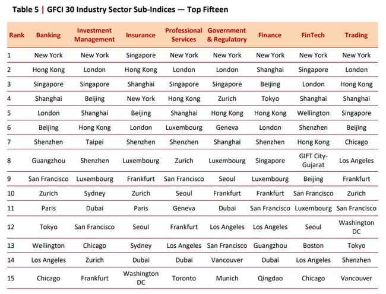386x294 pixels.
Task: Select the Government & Regulatory header
Action: click(x=227, y=35)
